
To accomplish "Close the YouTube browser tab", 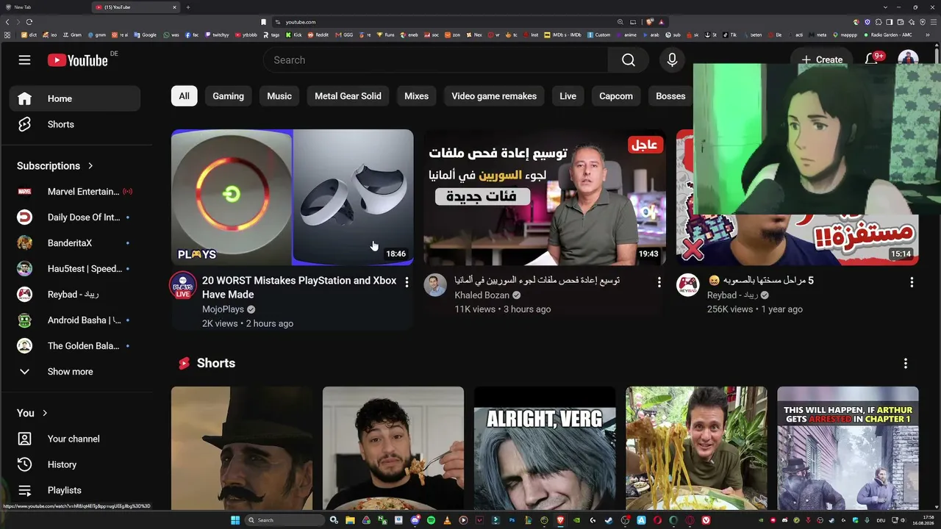I will click(x=174, y=7).
